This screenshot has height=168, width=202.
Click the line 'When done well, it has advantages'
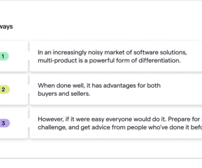click(99, 86)
